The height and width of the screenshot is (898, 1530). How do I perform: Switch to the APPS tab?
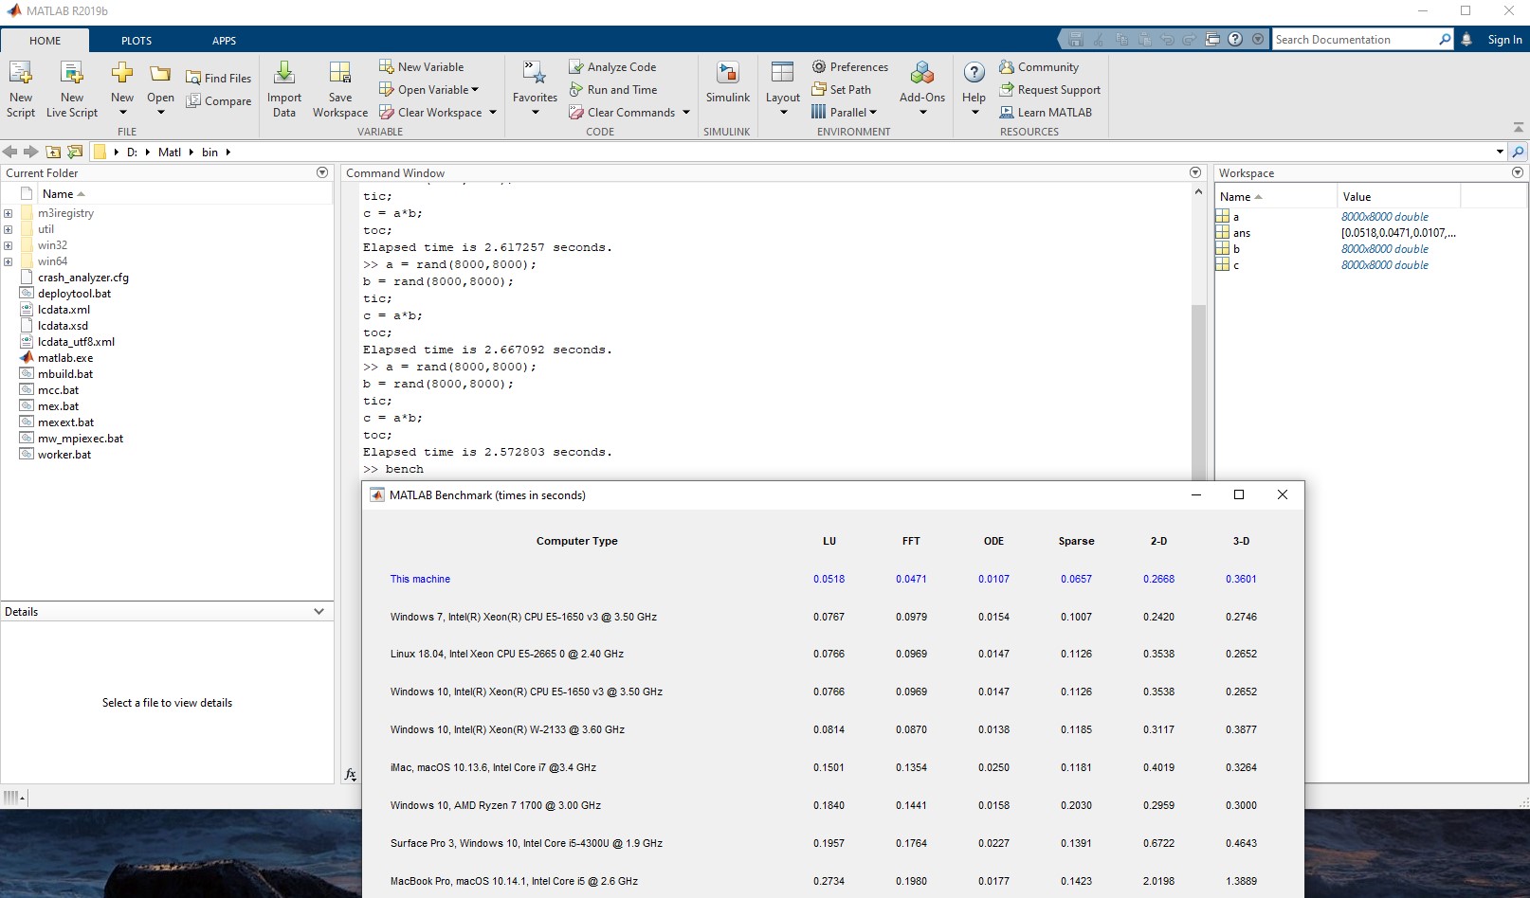pyautogui.click(x=225, y=41)
